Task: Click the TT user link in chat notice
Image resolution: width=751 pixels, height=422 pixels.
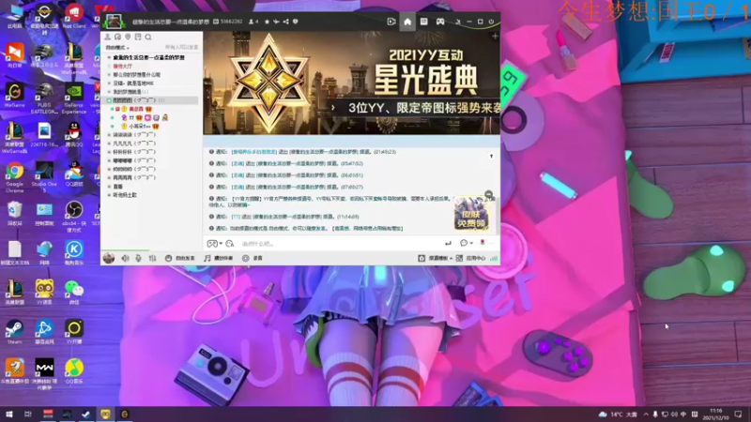Action: 236,217
